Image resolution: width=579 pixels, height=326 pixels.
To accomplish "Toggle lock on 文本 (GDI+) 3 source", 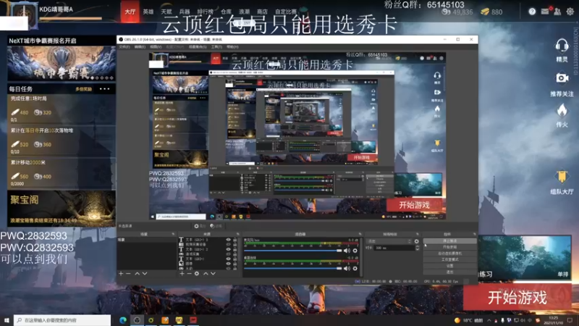I will tap(234, 240).
